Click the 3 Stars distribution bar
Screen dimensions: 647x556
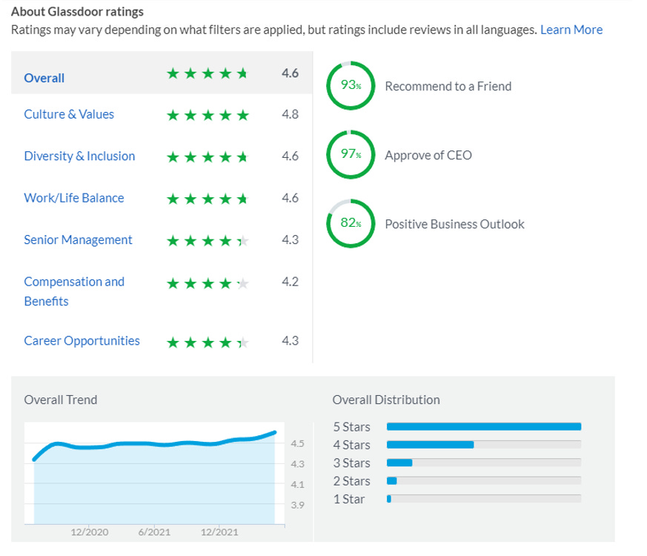tap(484, 463)
